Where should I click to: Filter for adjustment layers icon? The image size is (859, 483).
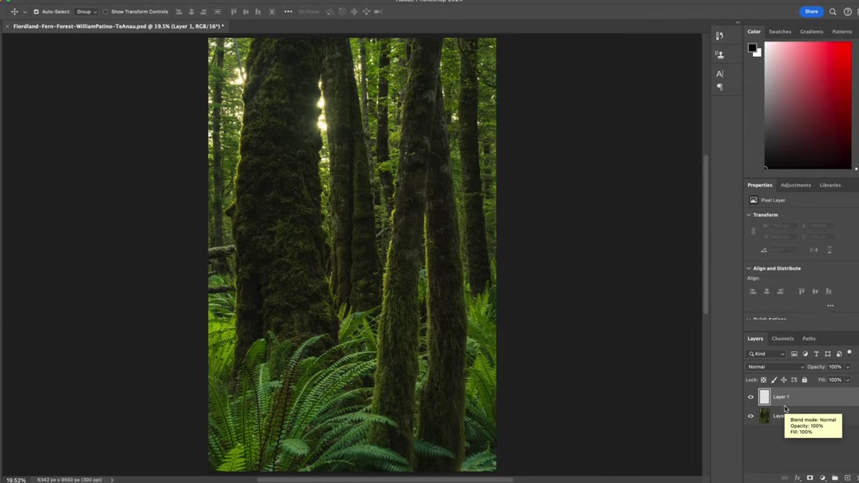(805, 354)
